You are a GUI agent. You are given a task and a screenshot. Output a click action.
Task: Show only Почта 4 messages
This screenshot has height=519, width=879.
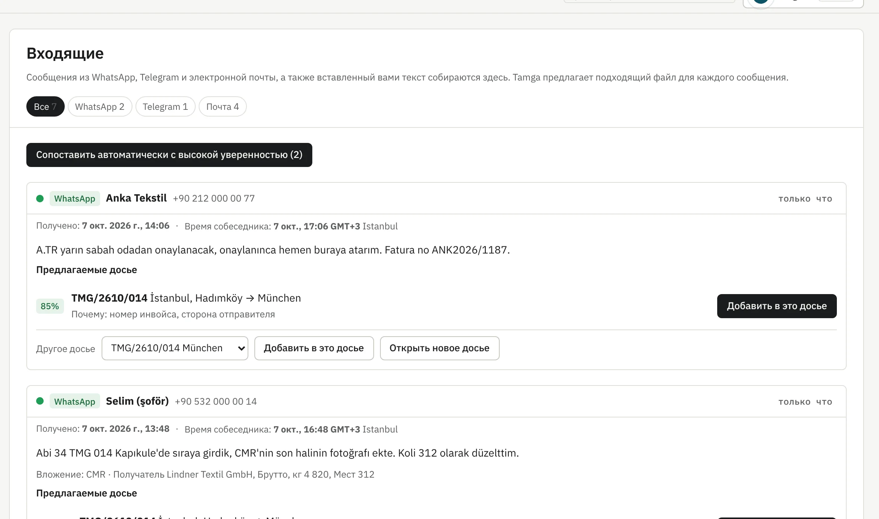pyautogui.click(x=222, y=107)
